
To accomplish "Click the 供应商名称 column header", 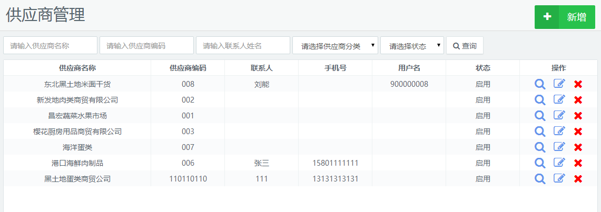I will click(x=77, y=68).
